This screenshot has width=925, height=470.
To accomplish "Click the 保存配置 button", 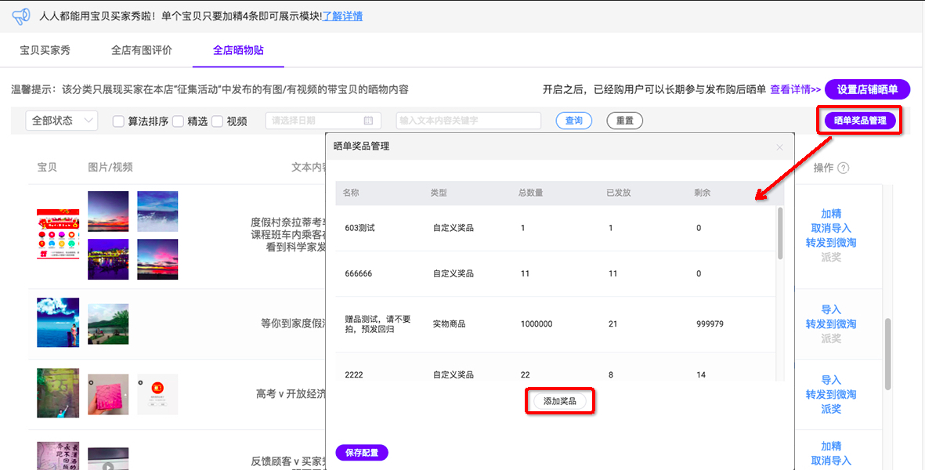I will click(362, 453).
